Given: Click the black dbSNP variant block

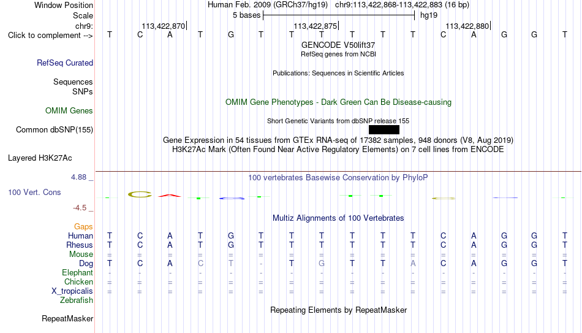Looking at the screenshot, I should (384, 129).
